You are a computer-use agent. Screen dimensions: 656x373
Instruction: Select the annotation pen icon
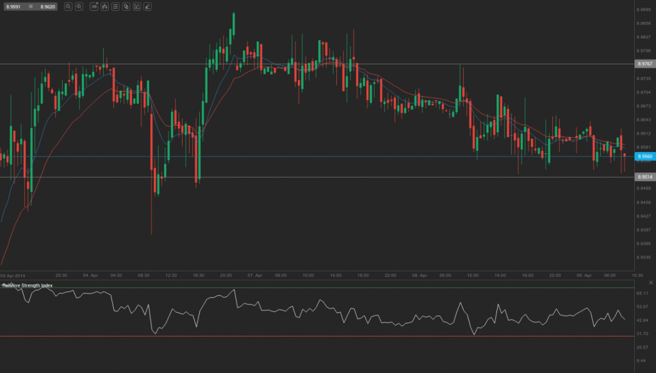[147, 6]
